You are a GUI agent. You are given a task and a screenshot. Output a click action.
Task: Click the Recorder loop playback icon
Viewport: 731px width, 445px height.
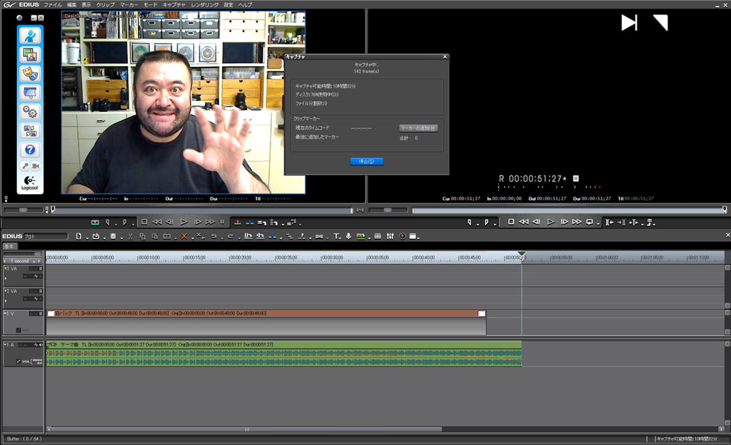coord(590,222)
